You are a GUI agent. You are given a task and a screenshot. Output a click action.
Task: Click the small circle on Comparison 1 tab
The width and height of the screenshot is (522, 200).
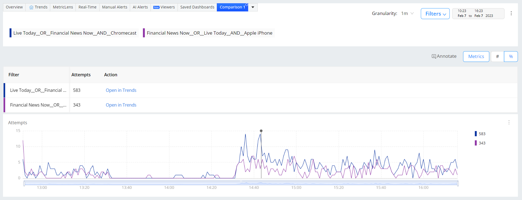(247, 5)
